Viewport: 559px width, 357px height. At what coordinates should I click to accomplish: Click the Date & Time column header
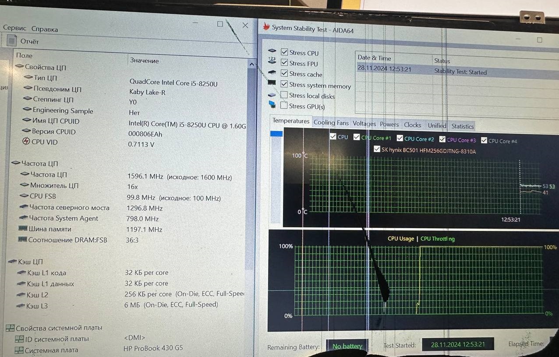(x=375, y=57)
